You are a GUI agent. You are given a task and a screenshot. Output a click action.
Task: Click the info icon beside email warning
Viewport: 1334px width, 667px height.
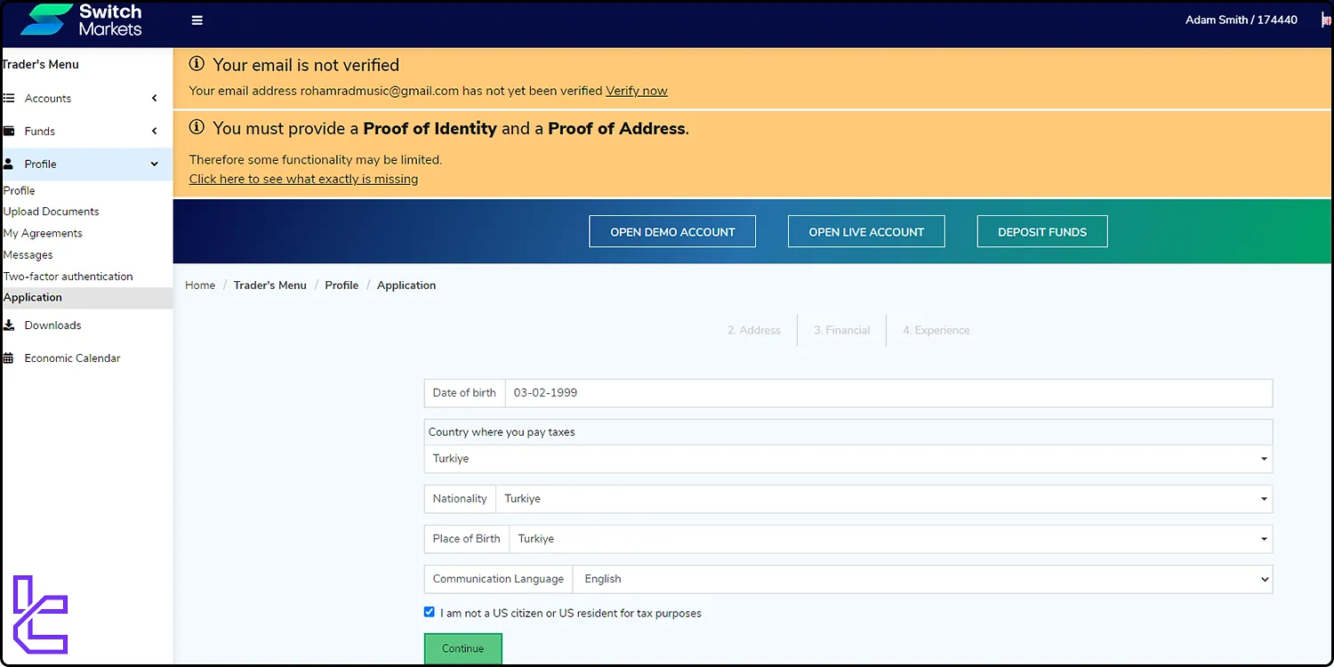[197, 64]
